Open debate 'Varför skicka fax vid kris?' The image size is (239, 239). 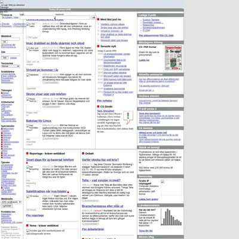tap(100, 160)
